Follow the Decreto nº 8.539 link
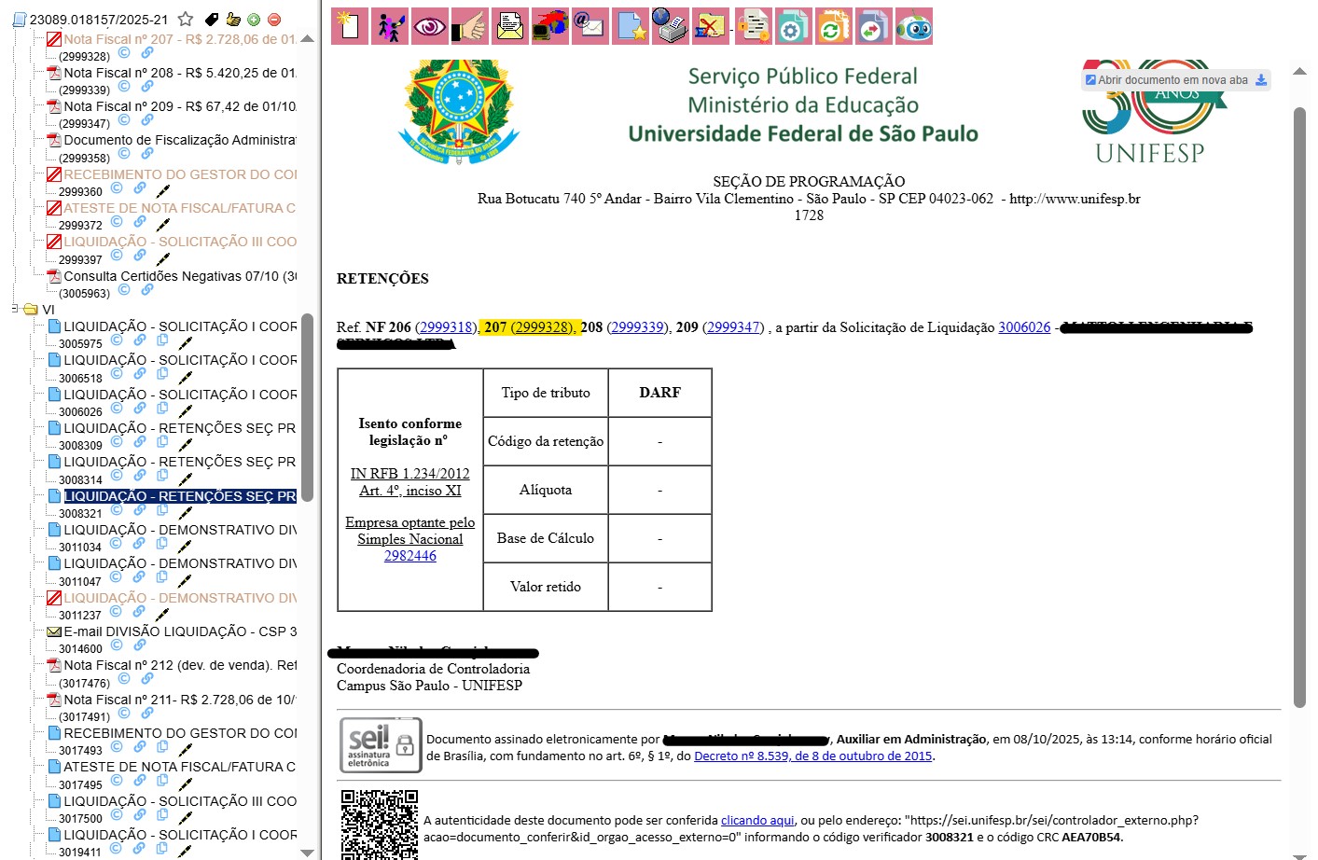 click(812, 756)
